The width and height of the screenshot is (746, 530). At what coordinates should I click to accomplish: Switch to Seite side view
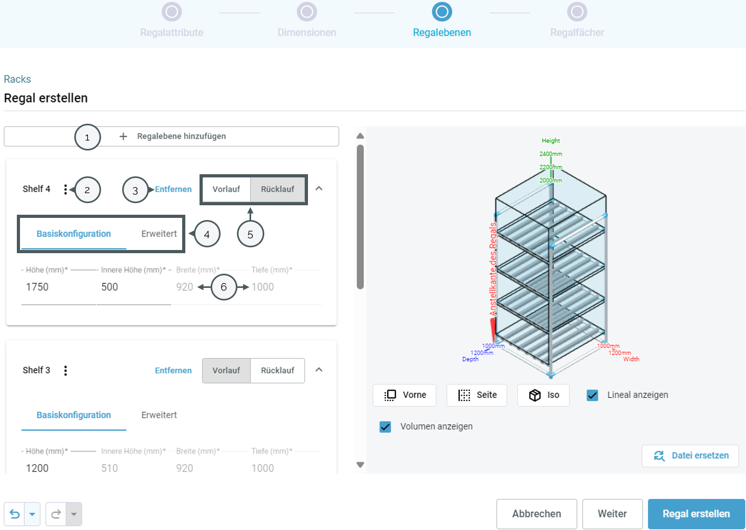pos(476,395)
